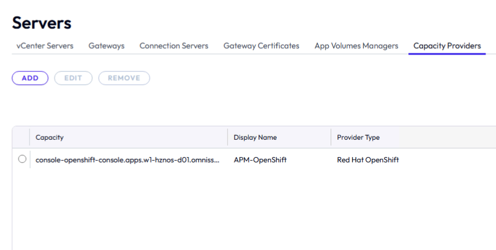Click the REMOVE button
Image resolution: width=496 pixels, height=250 pixels.
click(124, 78)
